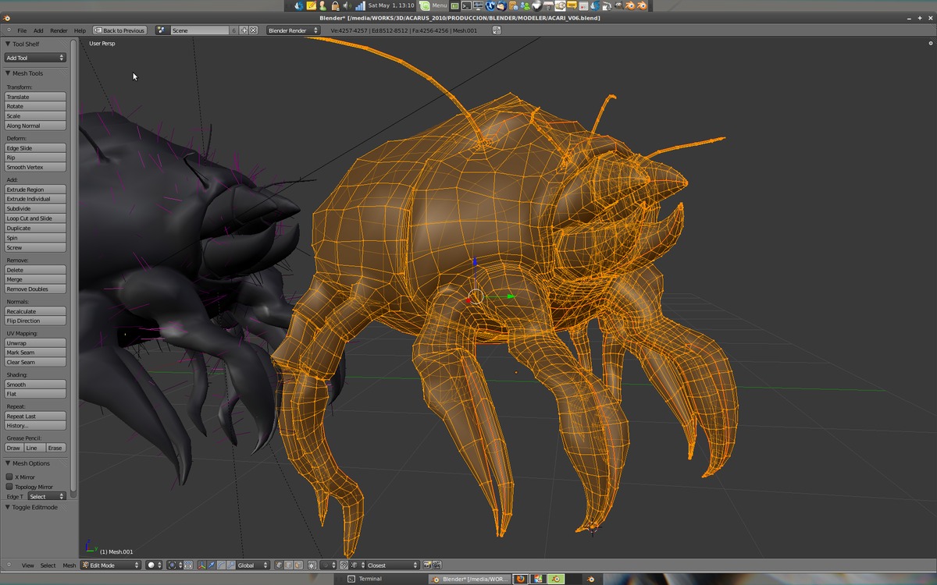Viewport: 937px width, 585px height.
Task: Expand the Toggle Editmode panel
Action: point(8,507)
